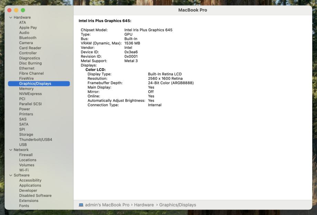317x215 pixels.
Task: Open Controller hardware information
Action: click(28, 53)
